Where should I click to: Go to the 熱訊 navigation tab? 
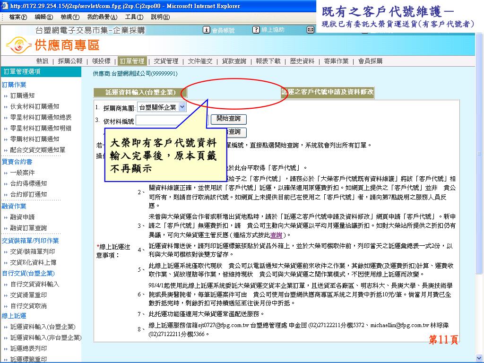click(x=42, y=61)
